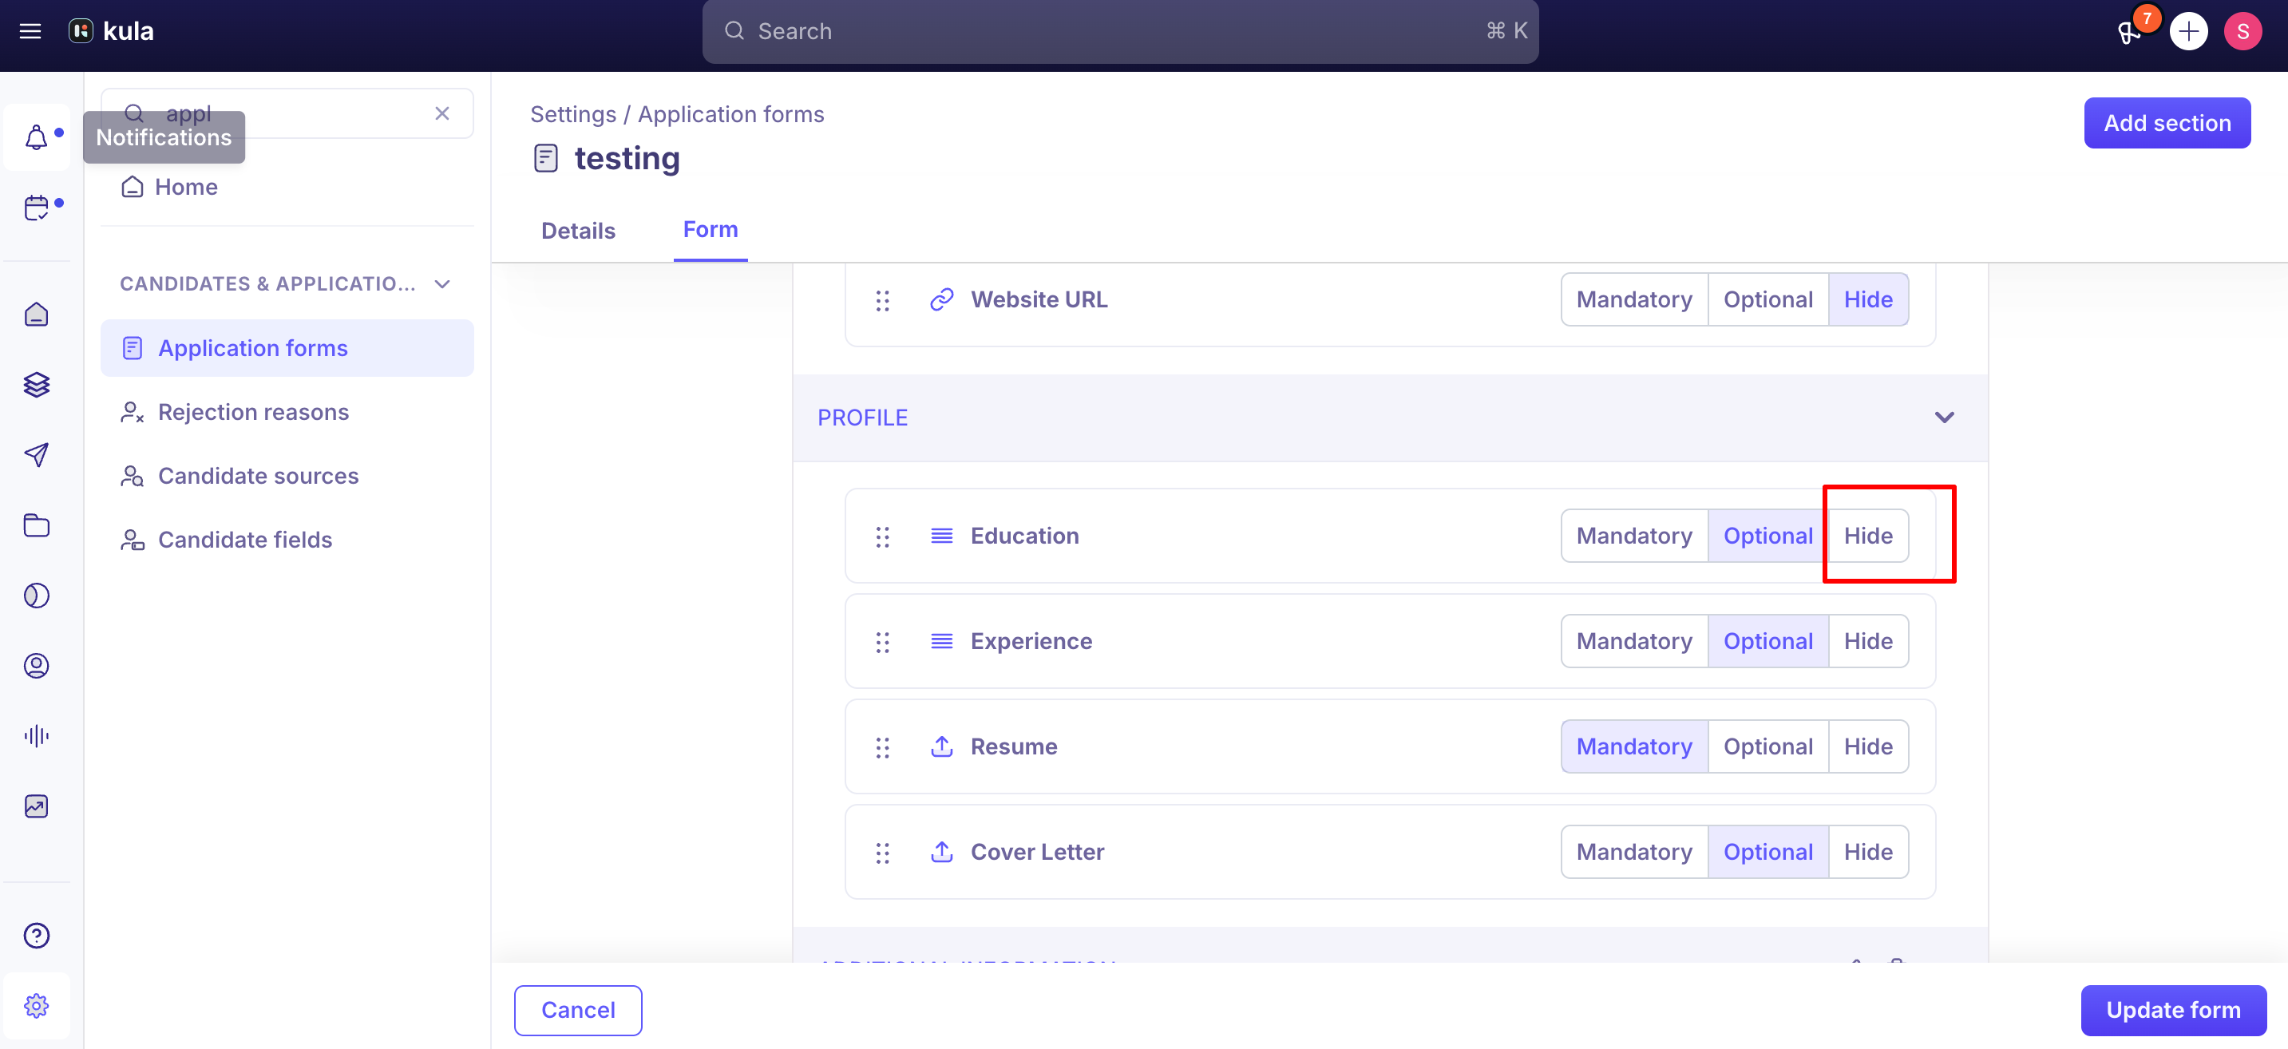
Task: Open Application forms in sidebar
Action: pyautogui.click(x=287, y=348)
